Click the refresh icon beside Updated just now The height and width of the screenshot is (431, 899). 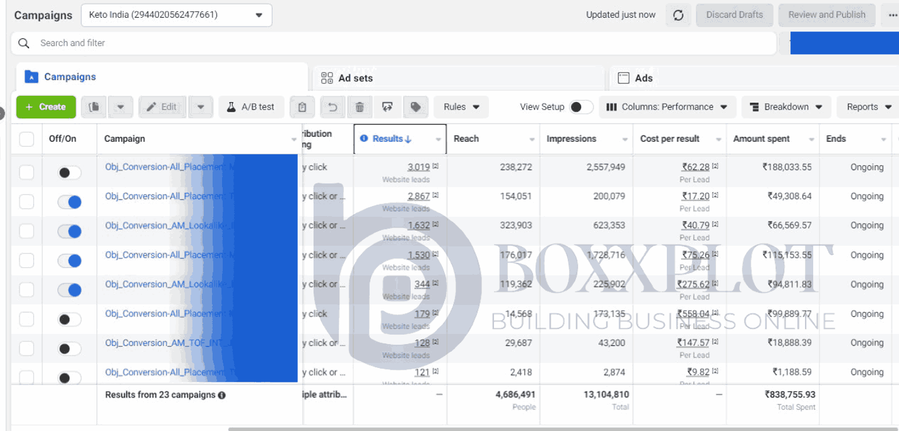(x=678, y=15)
